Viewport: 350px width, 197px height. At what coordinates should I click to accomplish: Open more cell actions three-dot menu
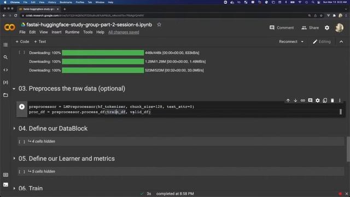pyautogui.click(x=340, y=101)
